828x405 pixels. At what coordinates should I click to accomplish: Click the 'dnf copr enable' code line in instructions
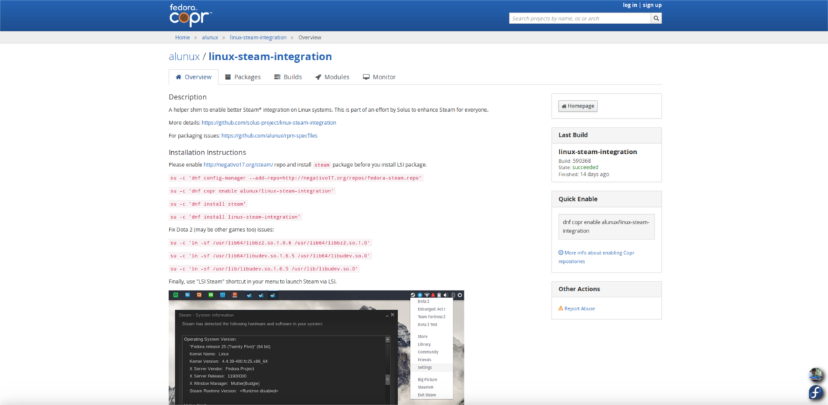pos(252,191)
